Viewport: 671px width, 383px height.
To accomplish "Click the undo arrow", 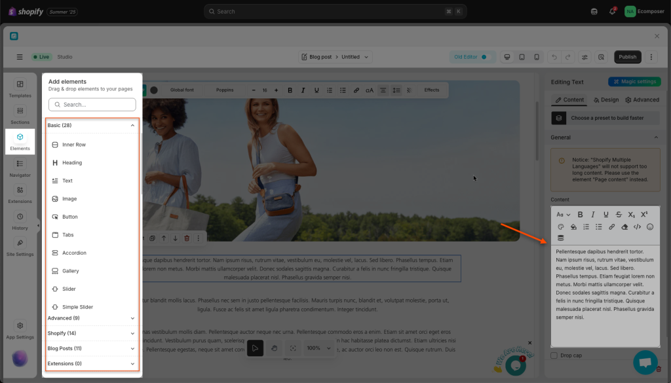I will (554, 57).
